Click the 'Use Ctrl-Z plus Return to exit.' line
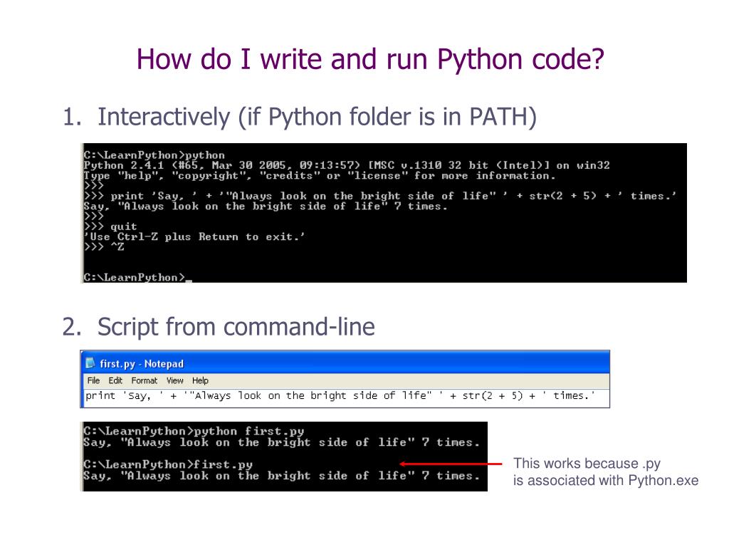Screen dimensions: 729x547 194,236
